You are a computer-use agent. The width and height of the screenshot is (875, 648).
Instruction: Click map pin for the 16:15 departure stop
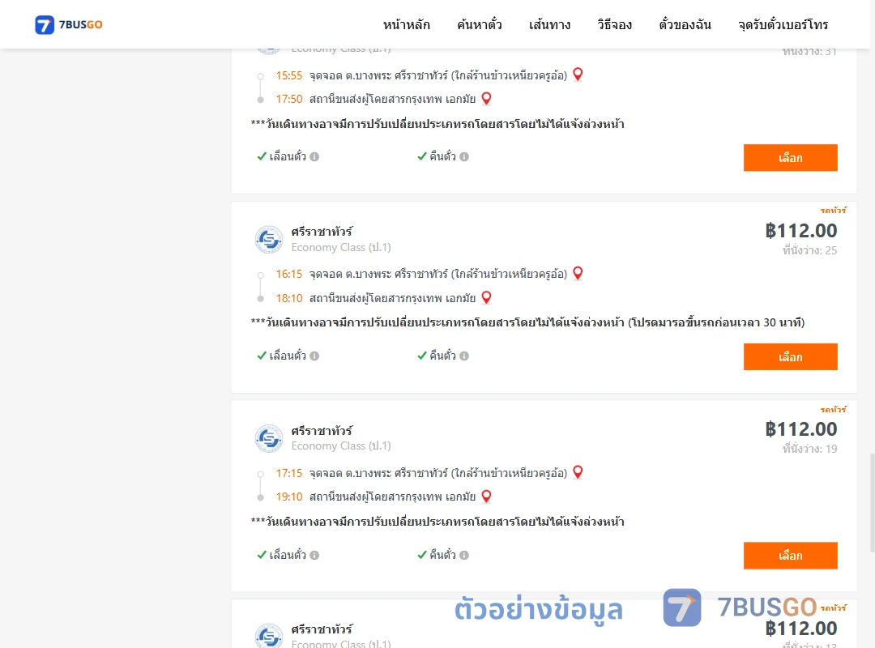(x=578, y=273)
